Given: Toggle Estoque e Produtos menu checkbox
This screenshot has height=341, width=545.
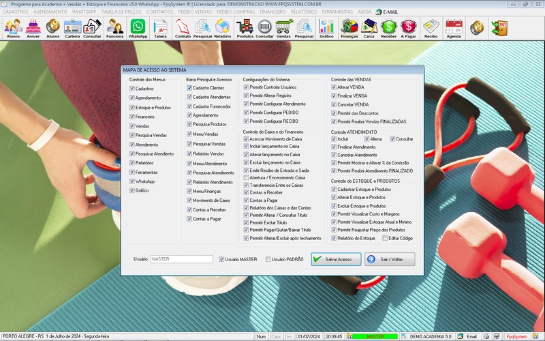Looking at the screenshot, I should point(132,108).
